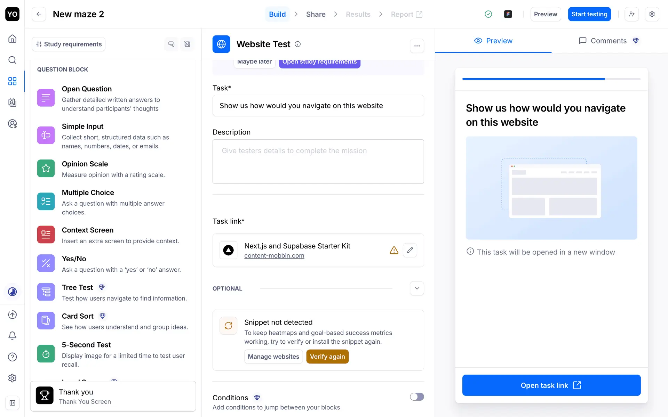The height and width of the screenshot is (417, 668).
Task: Click the home icon in left sidebar
Action: [x=12, y=39]
